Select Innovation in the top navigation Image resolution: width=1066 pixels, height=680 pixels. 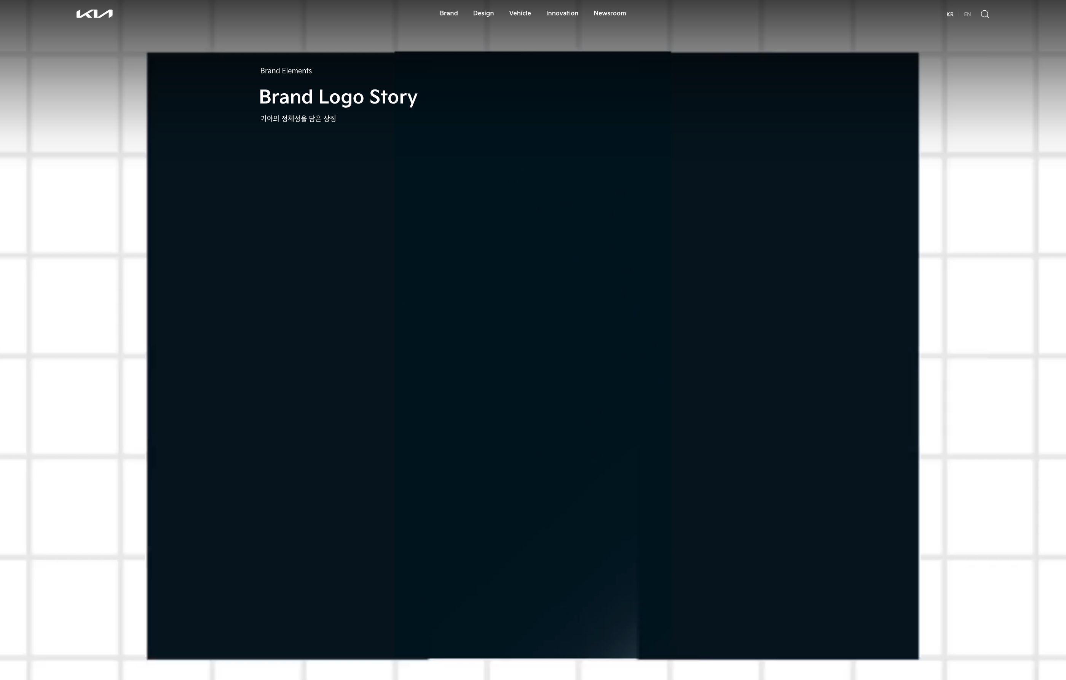click(562, 13)
